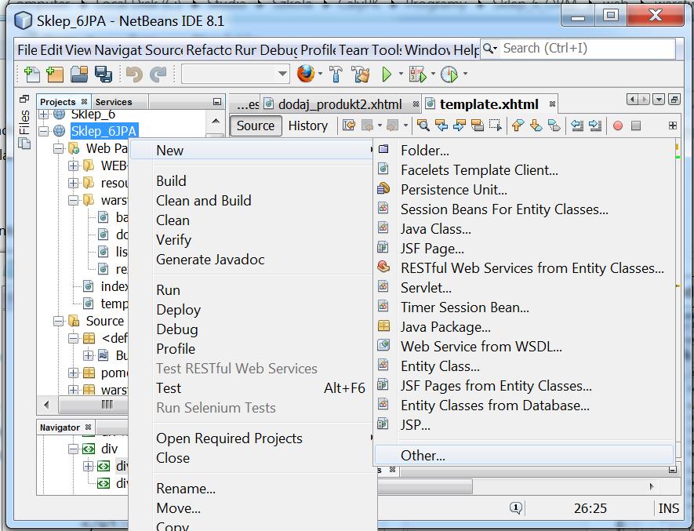
Task: Click the Undo arrow icon
Action: click(134, 74)
